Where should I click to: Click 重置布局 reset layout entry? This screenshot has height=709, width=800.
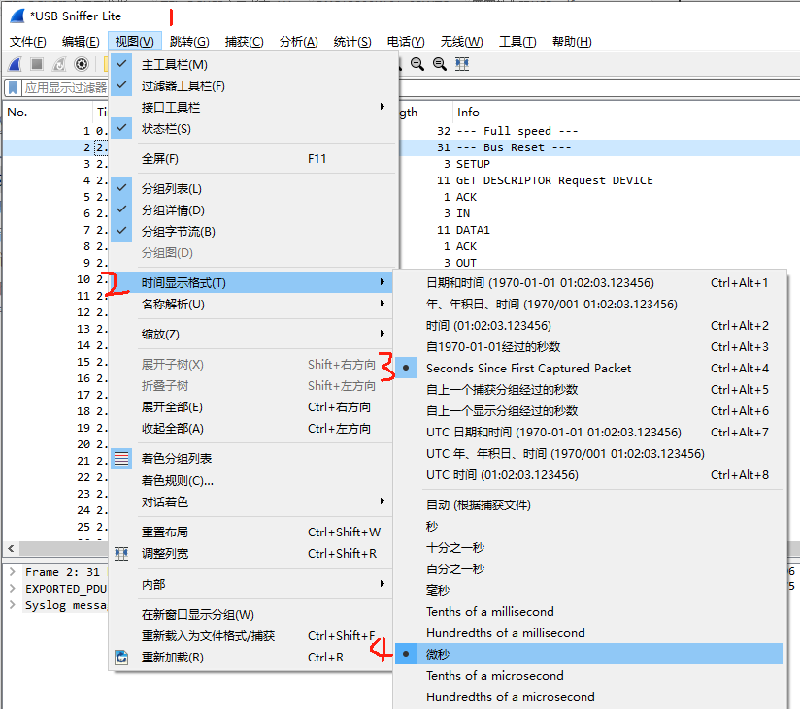tap(252, 532)
